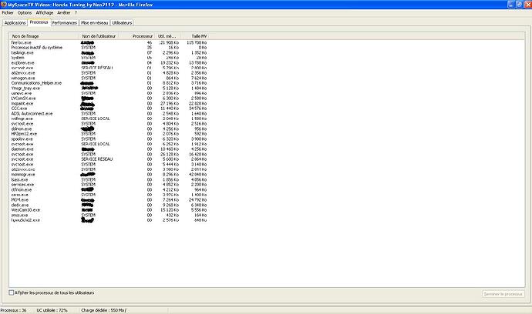This screenshot has height=314, width=532.
Task: Enable showing processes of all users checkbox
Action: pyautogui.click(x=11, y=292)
